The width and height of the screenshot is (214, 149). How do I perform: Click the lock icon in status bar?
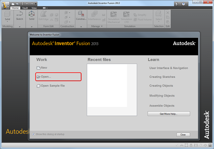(x=191, y=145)
